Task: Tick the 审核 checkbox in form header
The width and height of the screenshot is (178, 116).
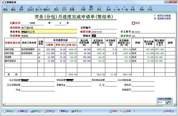Action: point(133,23)
